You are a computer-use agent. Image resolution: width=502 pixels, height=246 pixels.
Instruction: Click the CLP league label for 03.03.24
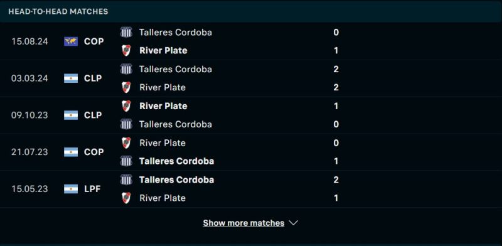point(93,78)
